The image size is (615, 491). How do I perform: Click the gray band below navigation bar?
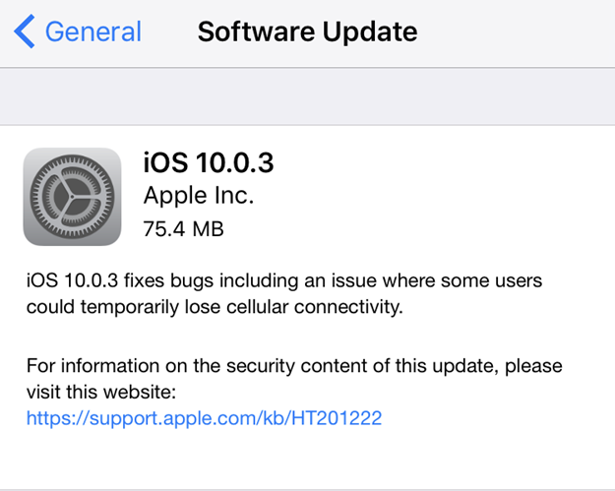click(x=307, y=96)
